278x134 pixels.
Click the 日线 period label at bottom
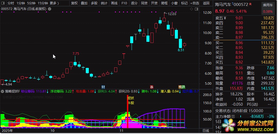[206, 131]
